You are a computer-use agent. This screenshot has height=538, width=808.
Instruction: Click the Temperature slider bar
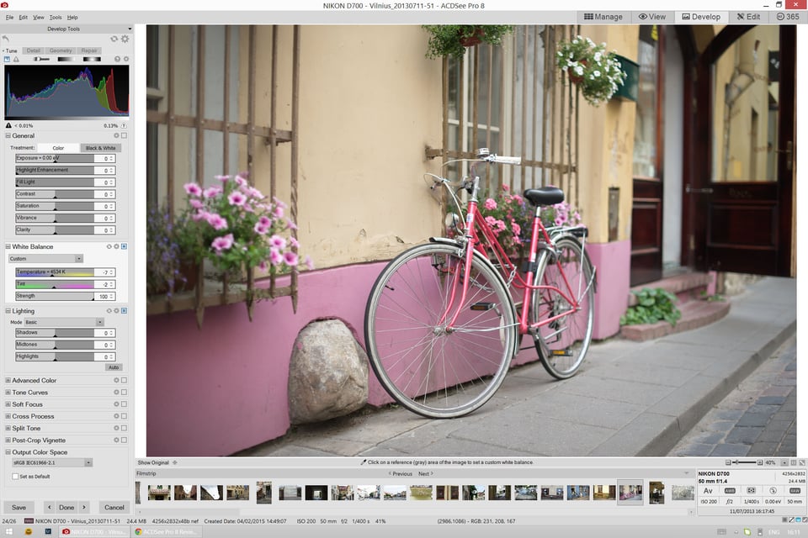pyautogui.click(x=55, y=272)
